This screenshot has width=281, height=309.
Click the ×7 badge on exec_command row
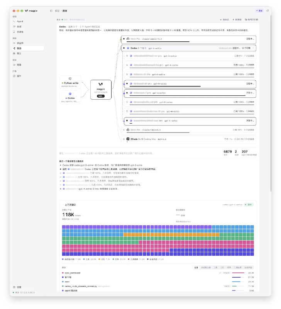(x=220, y=273)
